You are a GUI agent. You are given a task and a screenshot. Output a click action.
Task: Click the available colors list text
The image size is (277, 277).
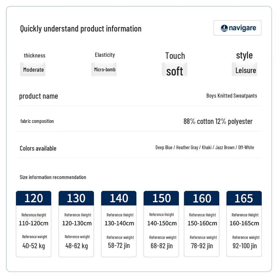click(x=205, y=148)
